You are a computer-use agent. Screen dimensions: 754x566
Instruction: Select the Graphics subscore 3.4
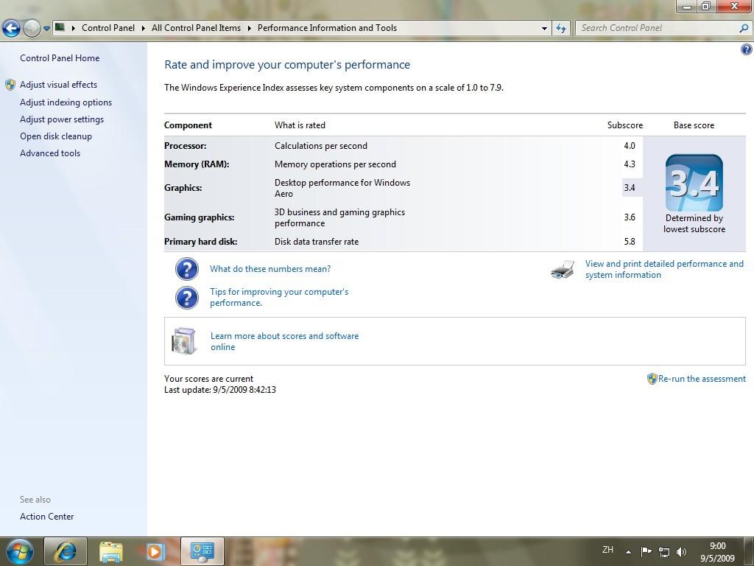click(x=630, y=188)
